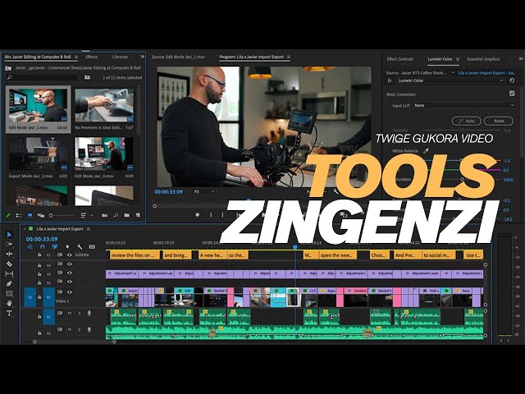Hide the Subtitle track eye
Image resolution: width=525 pixels, height=394 pixels.
[70, 255]
